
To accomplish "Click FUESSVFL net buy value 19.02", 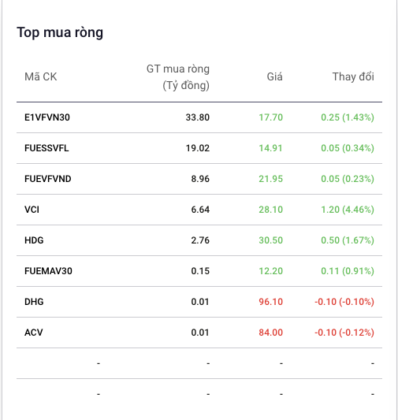I will click(198, 148).
